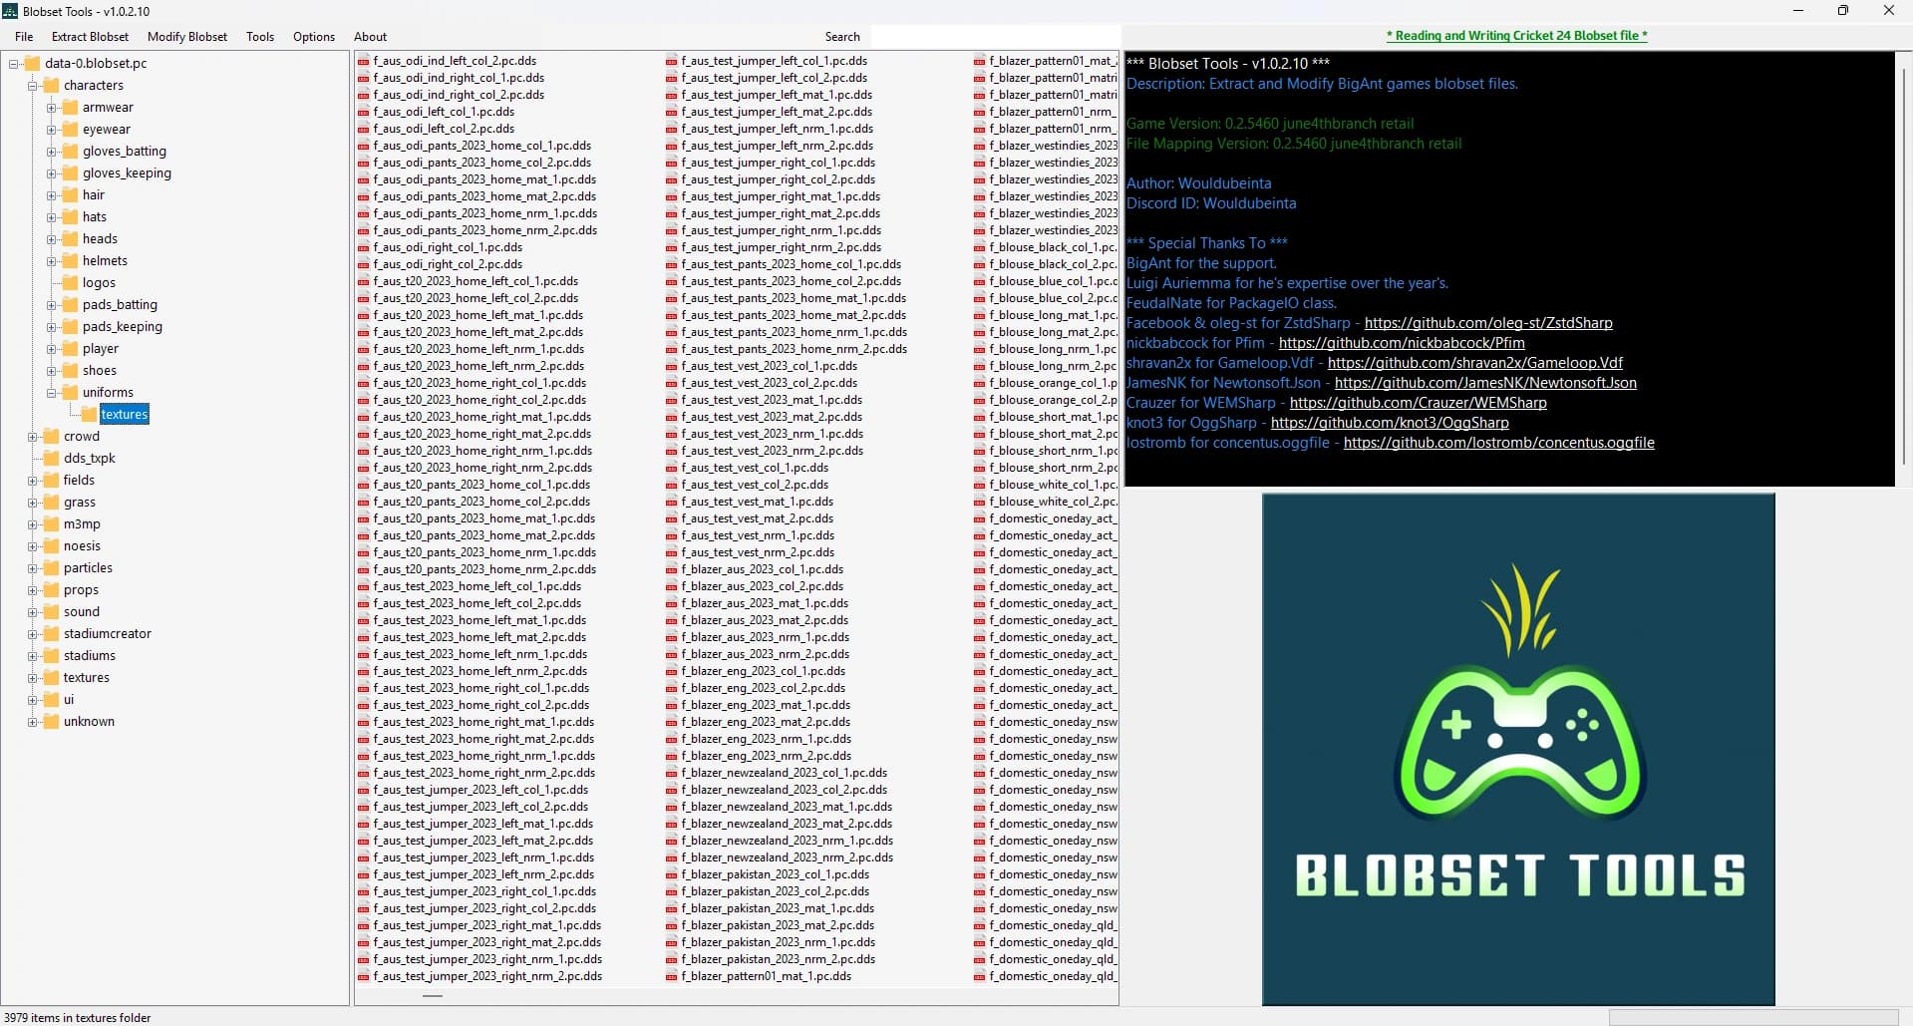
Task: Open the About menu
Action: coord(370,37)
